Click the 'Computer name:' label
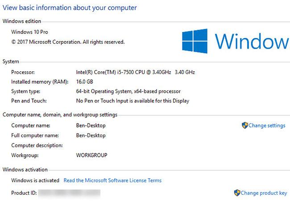The width and height of the screenshot is (290, 209). 31,126
